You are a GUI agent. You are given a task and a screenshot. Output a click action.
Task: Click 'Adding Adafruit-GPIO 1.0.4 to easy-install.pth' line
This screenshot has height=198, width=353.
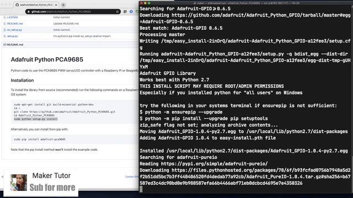pyautogui.click(x=207, y=138)
